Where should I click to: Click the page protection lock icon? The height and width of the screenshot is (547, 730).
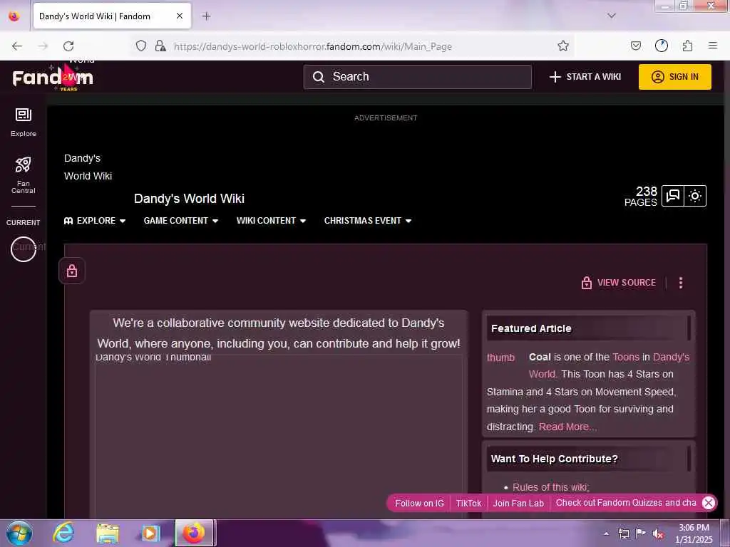point(72,271)
